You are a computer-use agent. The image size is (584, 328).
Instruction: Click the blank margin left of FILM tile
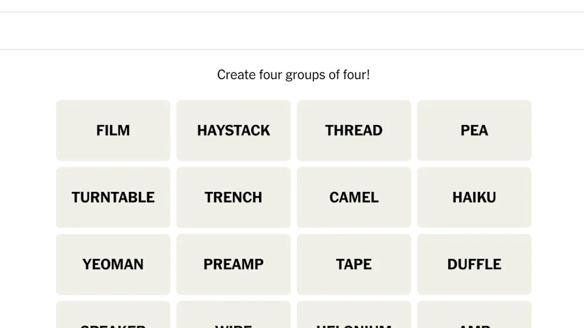coord(27,131)
